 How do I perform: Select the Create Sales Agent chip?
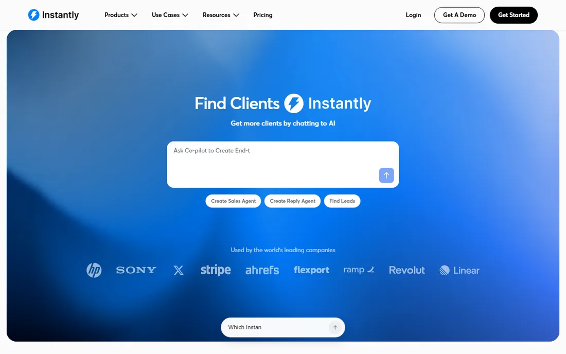[x=233, y=201]
